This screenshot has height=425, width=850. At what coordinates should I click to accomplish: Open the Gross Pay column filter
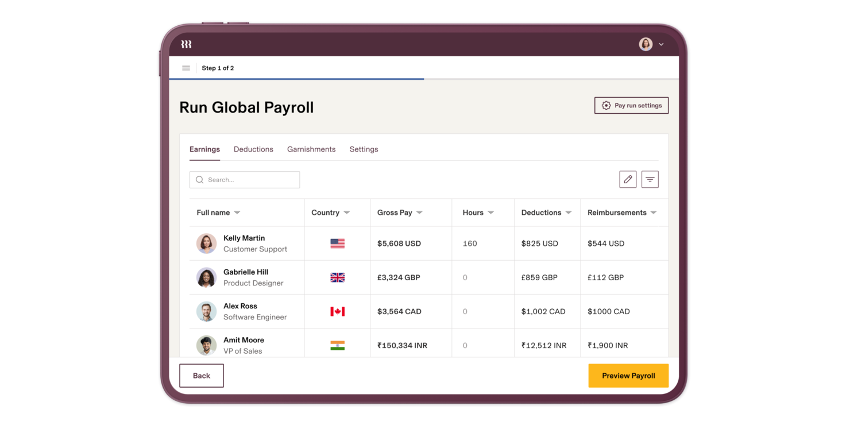(x=418, y=212)
